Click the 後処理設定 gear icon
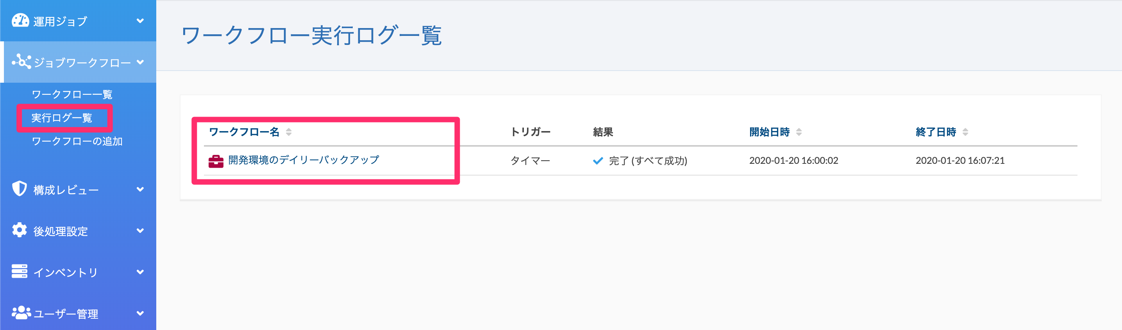The height and width of the screenshot is (330, 1122). (x=20, y=230)
